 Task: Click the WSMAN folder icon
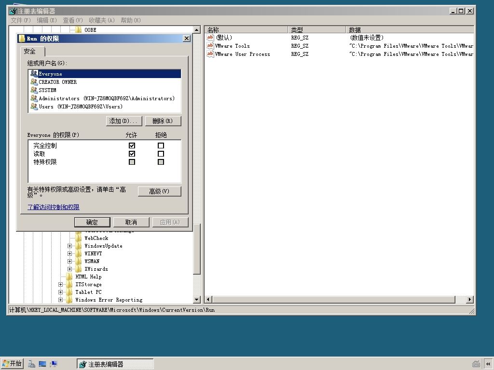[x=79, y=261]
